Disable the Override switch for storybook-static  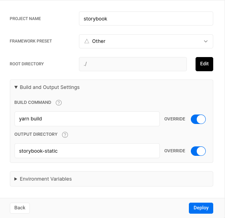click(x=198, y=151)
